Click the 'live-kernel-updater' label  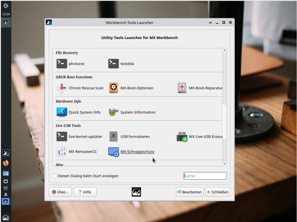(86, 136)
